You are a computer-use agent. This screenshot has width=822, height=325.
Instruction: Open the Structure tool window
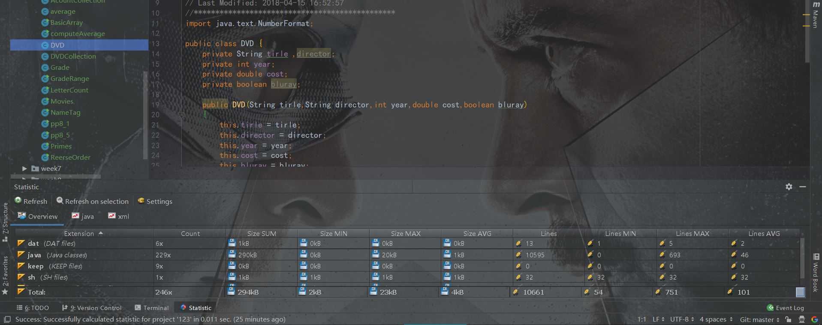point(5,222)
